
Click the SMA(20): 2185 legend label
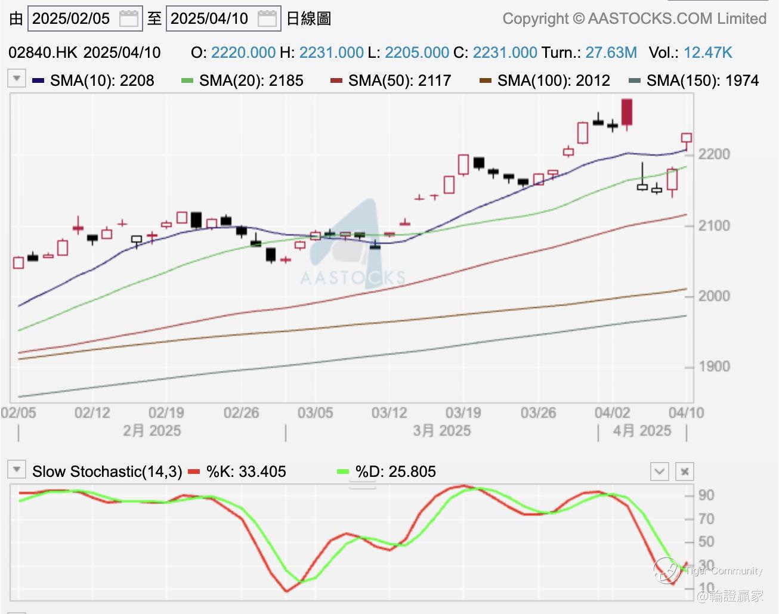pyautogui.click(x=251, y=80)
